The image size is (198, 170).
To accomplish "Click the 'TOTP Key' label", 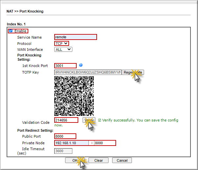I will pos(31,72).
